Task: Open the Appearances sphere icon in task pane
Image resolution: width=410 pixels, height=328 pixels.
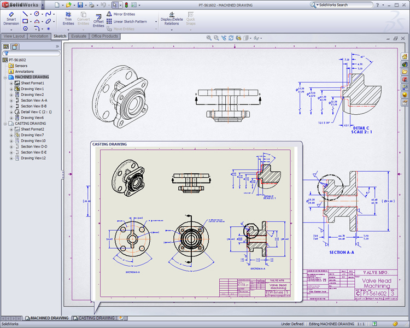Action: pyautogui.click(x=405, y=95)
